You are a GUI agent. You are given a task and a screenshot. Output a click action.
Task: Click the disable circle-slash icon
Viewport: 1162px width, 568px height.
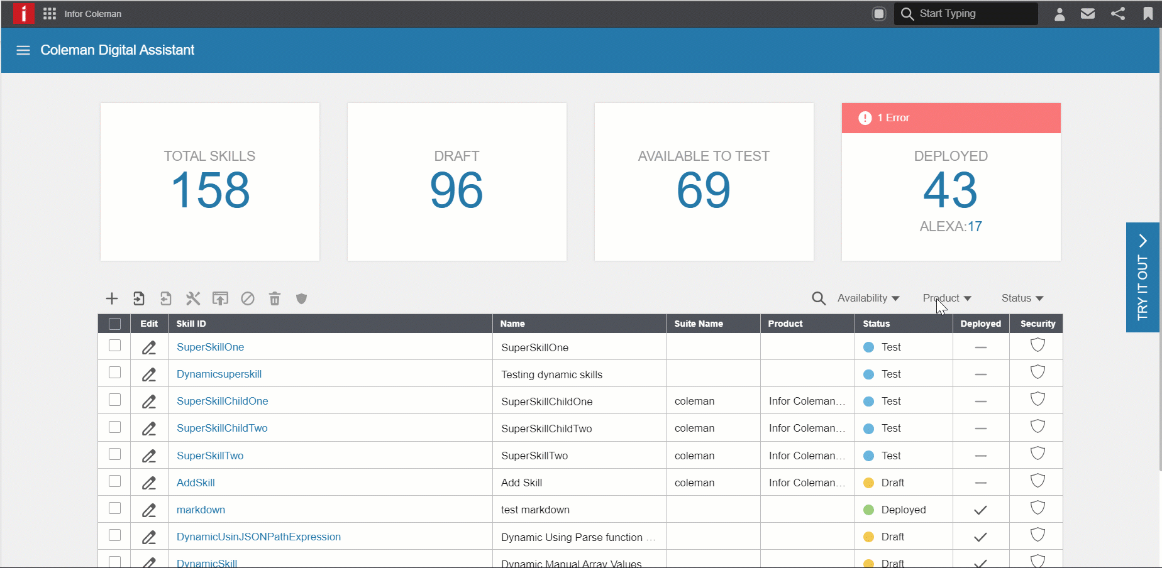pyautogui.click(x=248, y=298)
